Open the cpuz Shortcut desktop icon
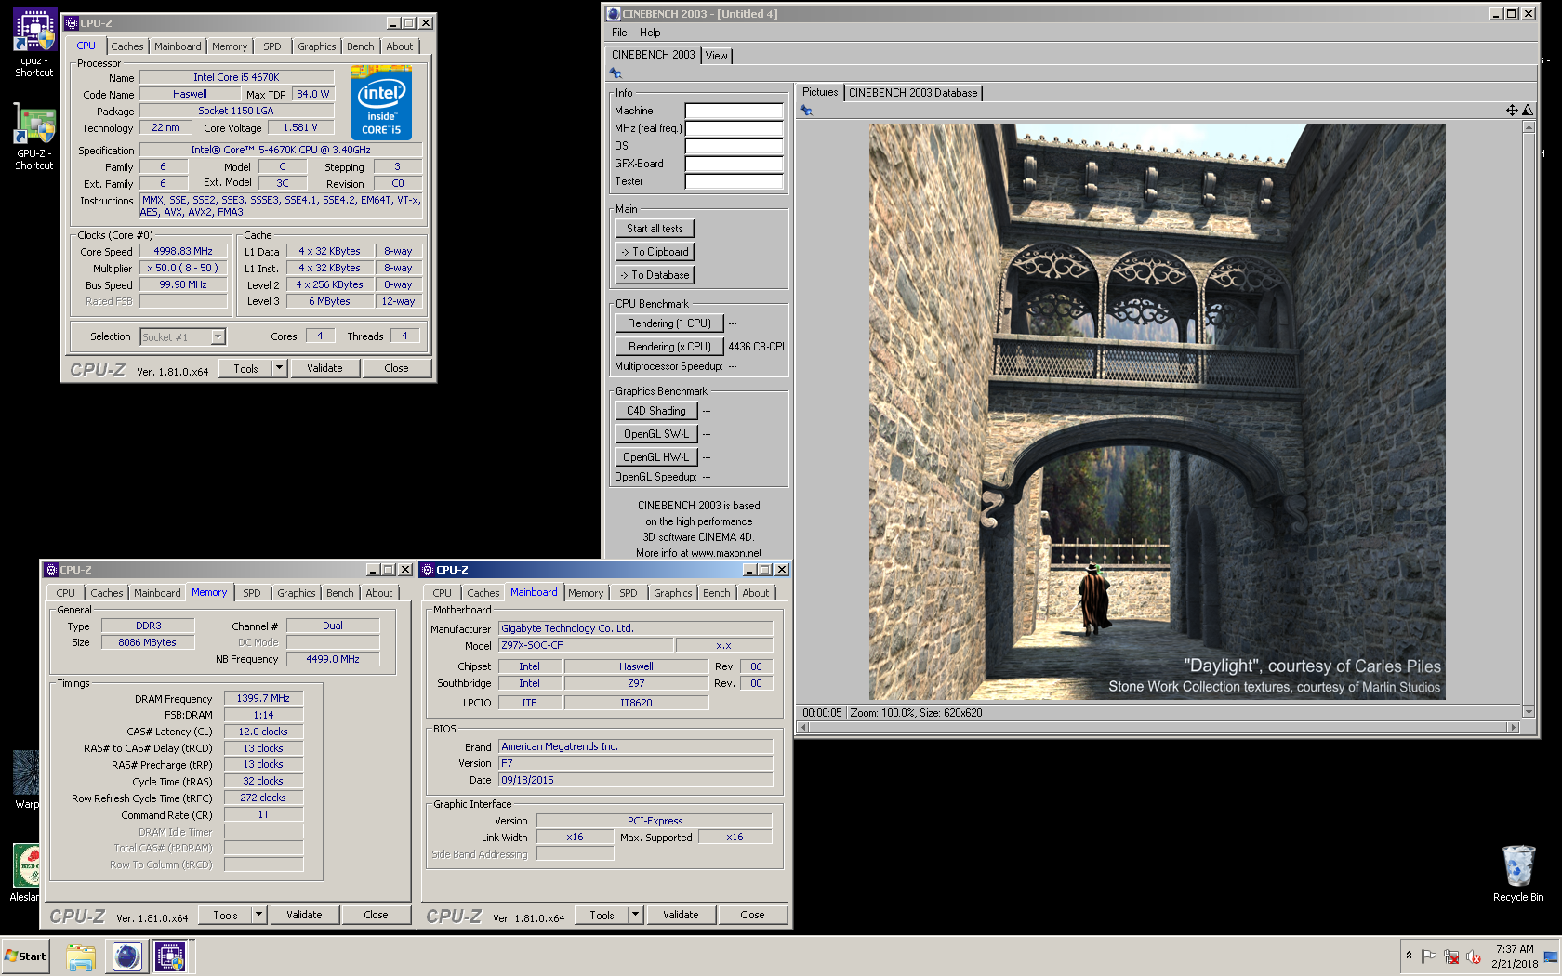 (x=34, y=43)
